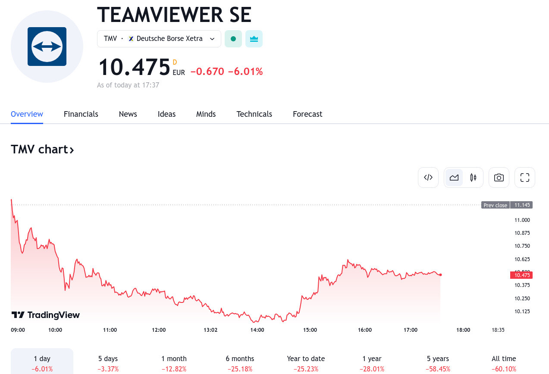Go to the Ideas tab

pyautogui.click(x=166, y=114)
